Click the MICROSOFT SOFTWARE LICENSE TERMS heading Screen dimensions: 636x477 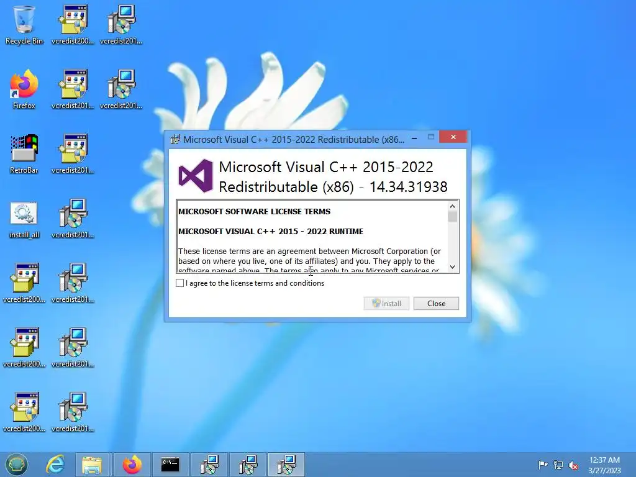254,211
